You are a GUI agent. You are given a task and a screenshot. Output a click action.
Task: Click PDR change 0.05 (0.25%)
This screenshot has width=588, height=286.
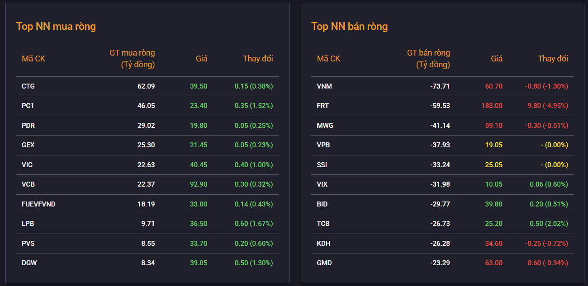pos(254,126)
